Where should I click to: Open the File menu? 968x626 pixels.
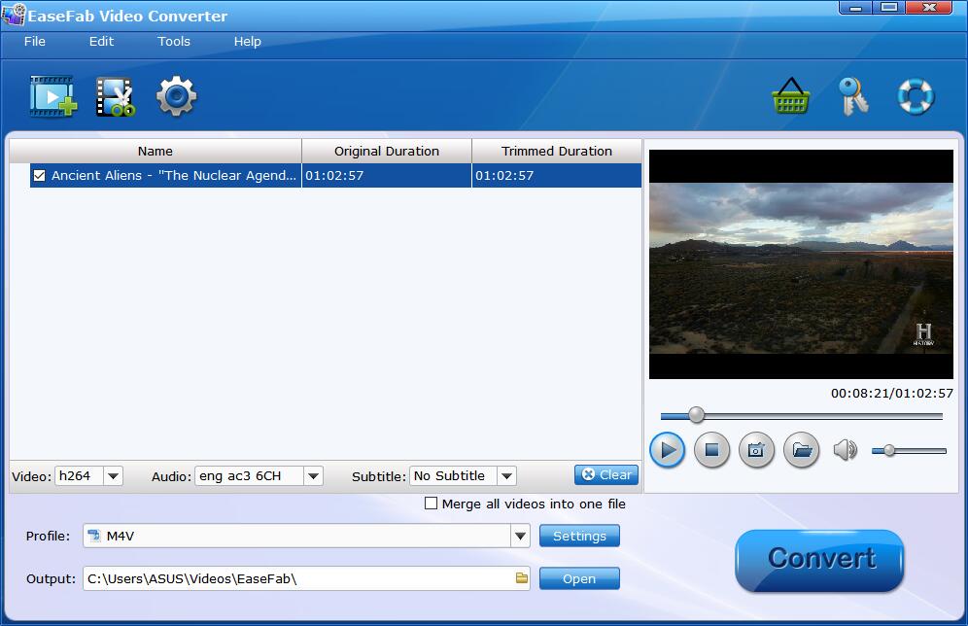point(35,42)
